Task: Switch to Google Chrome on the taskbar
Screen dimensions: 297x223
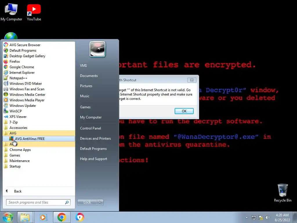Action: tap(61, 217)
